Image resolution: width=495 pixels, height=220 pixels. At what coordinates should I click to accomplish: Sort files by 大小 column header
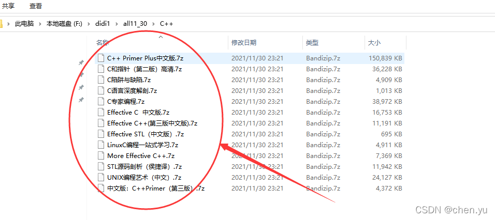pos(374,43)
